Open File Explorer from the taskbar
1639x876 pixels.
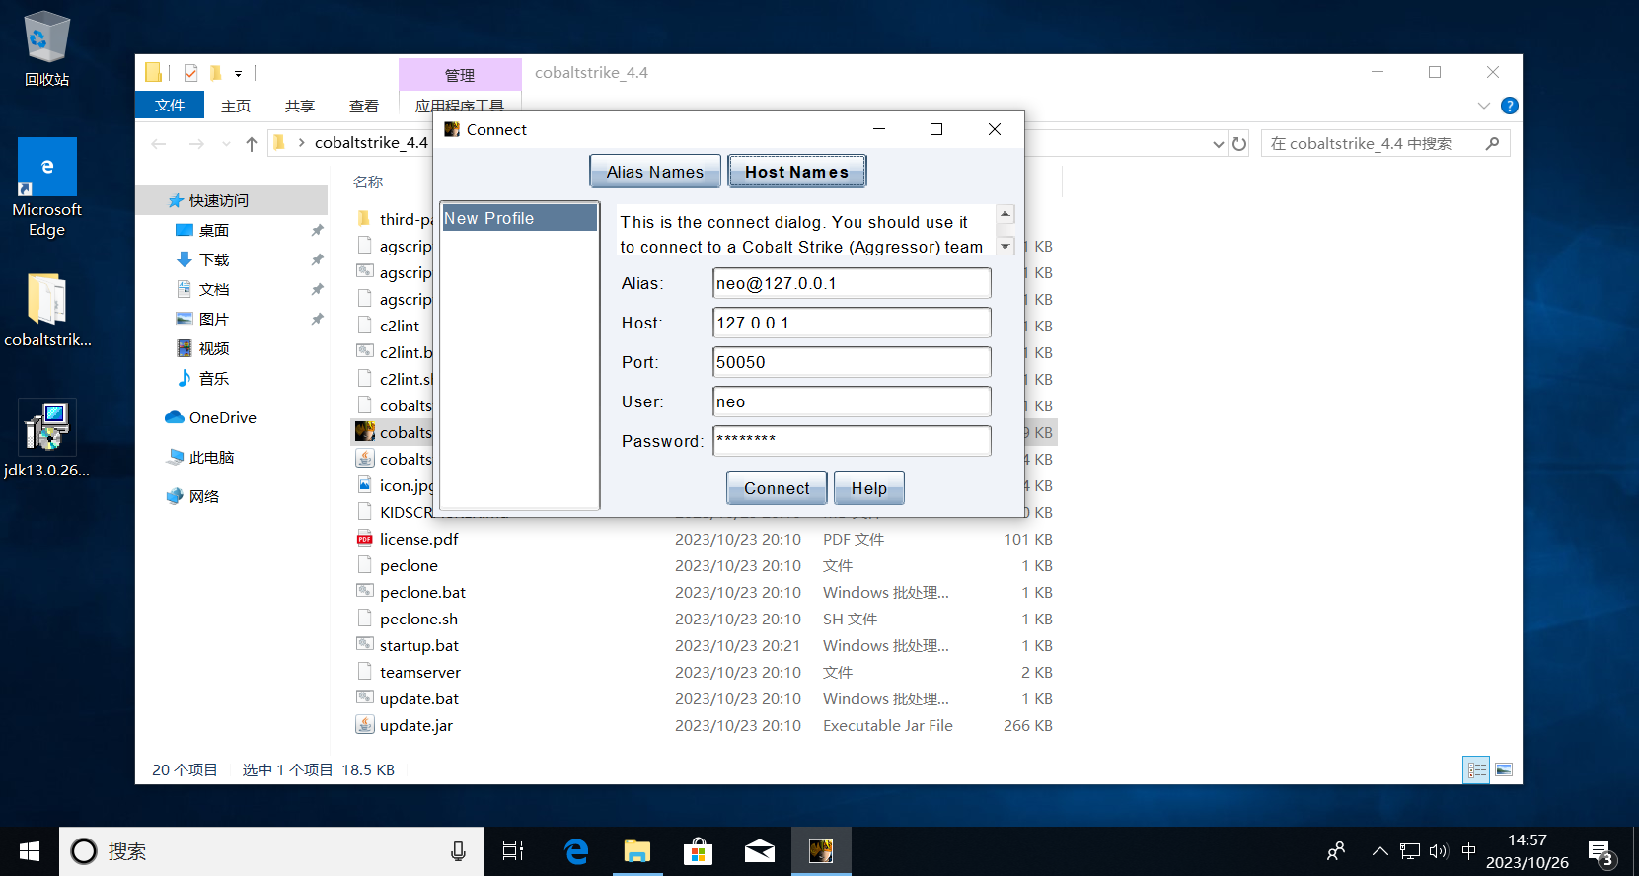(x=637, y=851)
